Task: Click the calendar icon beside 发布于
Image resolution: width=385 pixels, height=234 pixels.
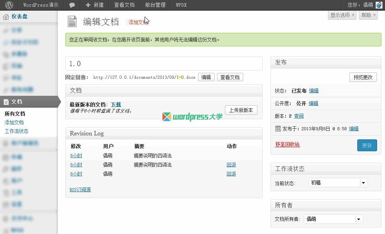Action: tap(278, 128)
